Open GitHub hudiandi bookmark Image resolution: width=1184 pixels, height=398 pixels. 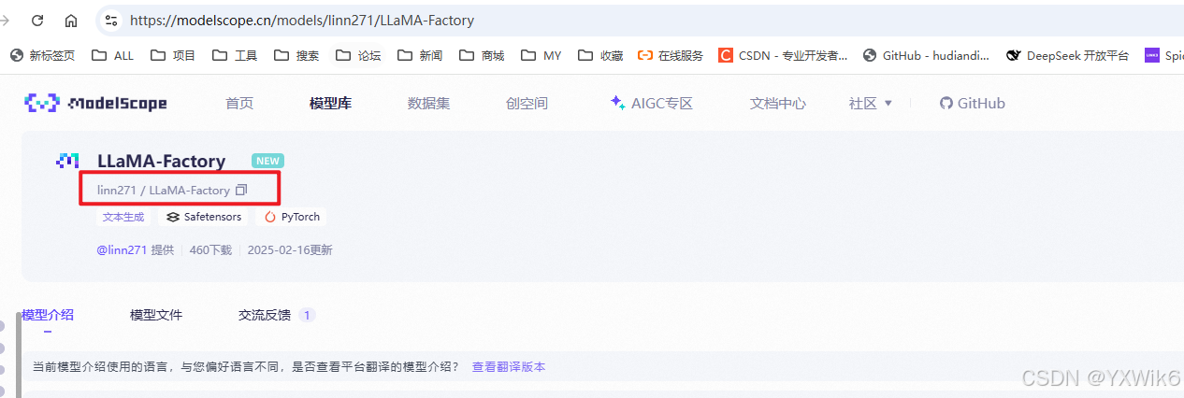(x=926, y=55)
